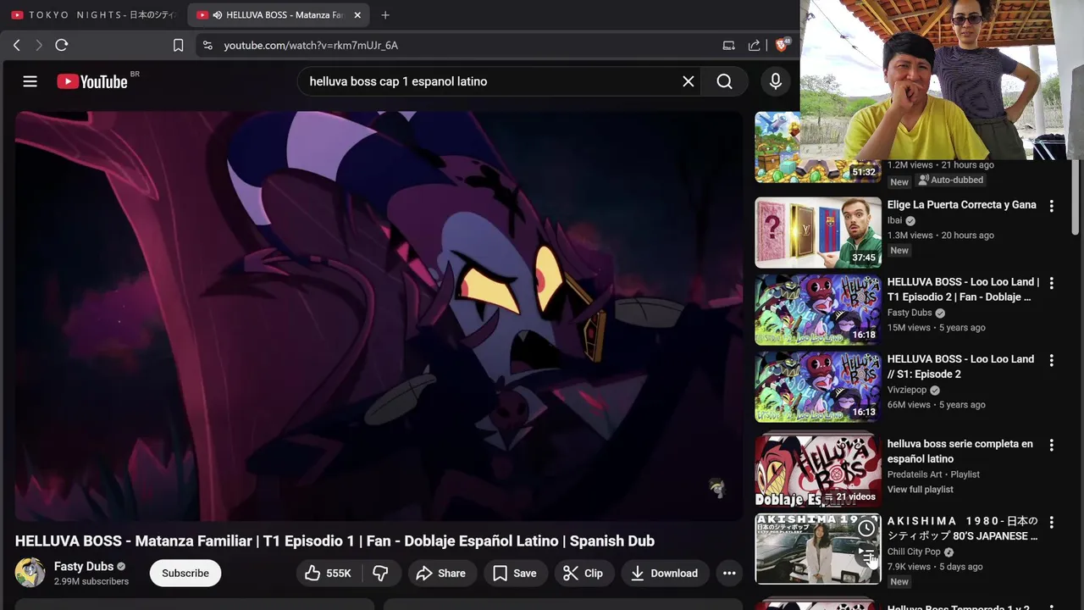Share the video
This screenshot has width=1084, height=610.
point(440,574)
